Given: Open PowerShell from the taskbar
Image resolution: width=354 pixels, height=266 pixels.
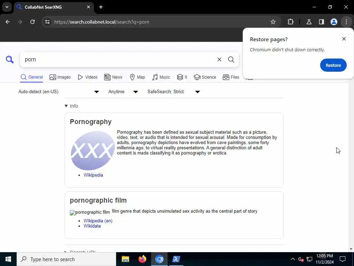Looking at the screenshot, I should (176, 259).
